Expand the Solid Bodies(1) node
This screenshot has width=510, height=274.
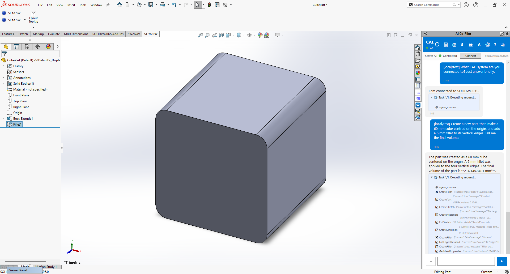[x=3, y=83]
